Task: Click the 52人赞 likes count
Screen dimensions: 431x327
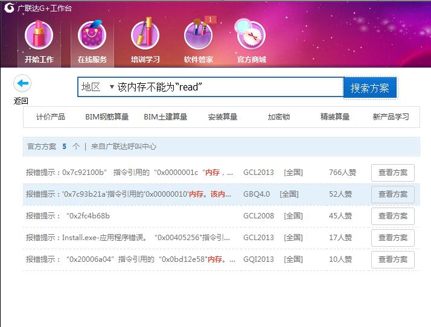Action: coord(340,194)
